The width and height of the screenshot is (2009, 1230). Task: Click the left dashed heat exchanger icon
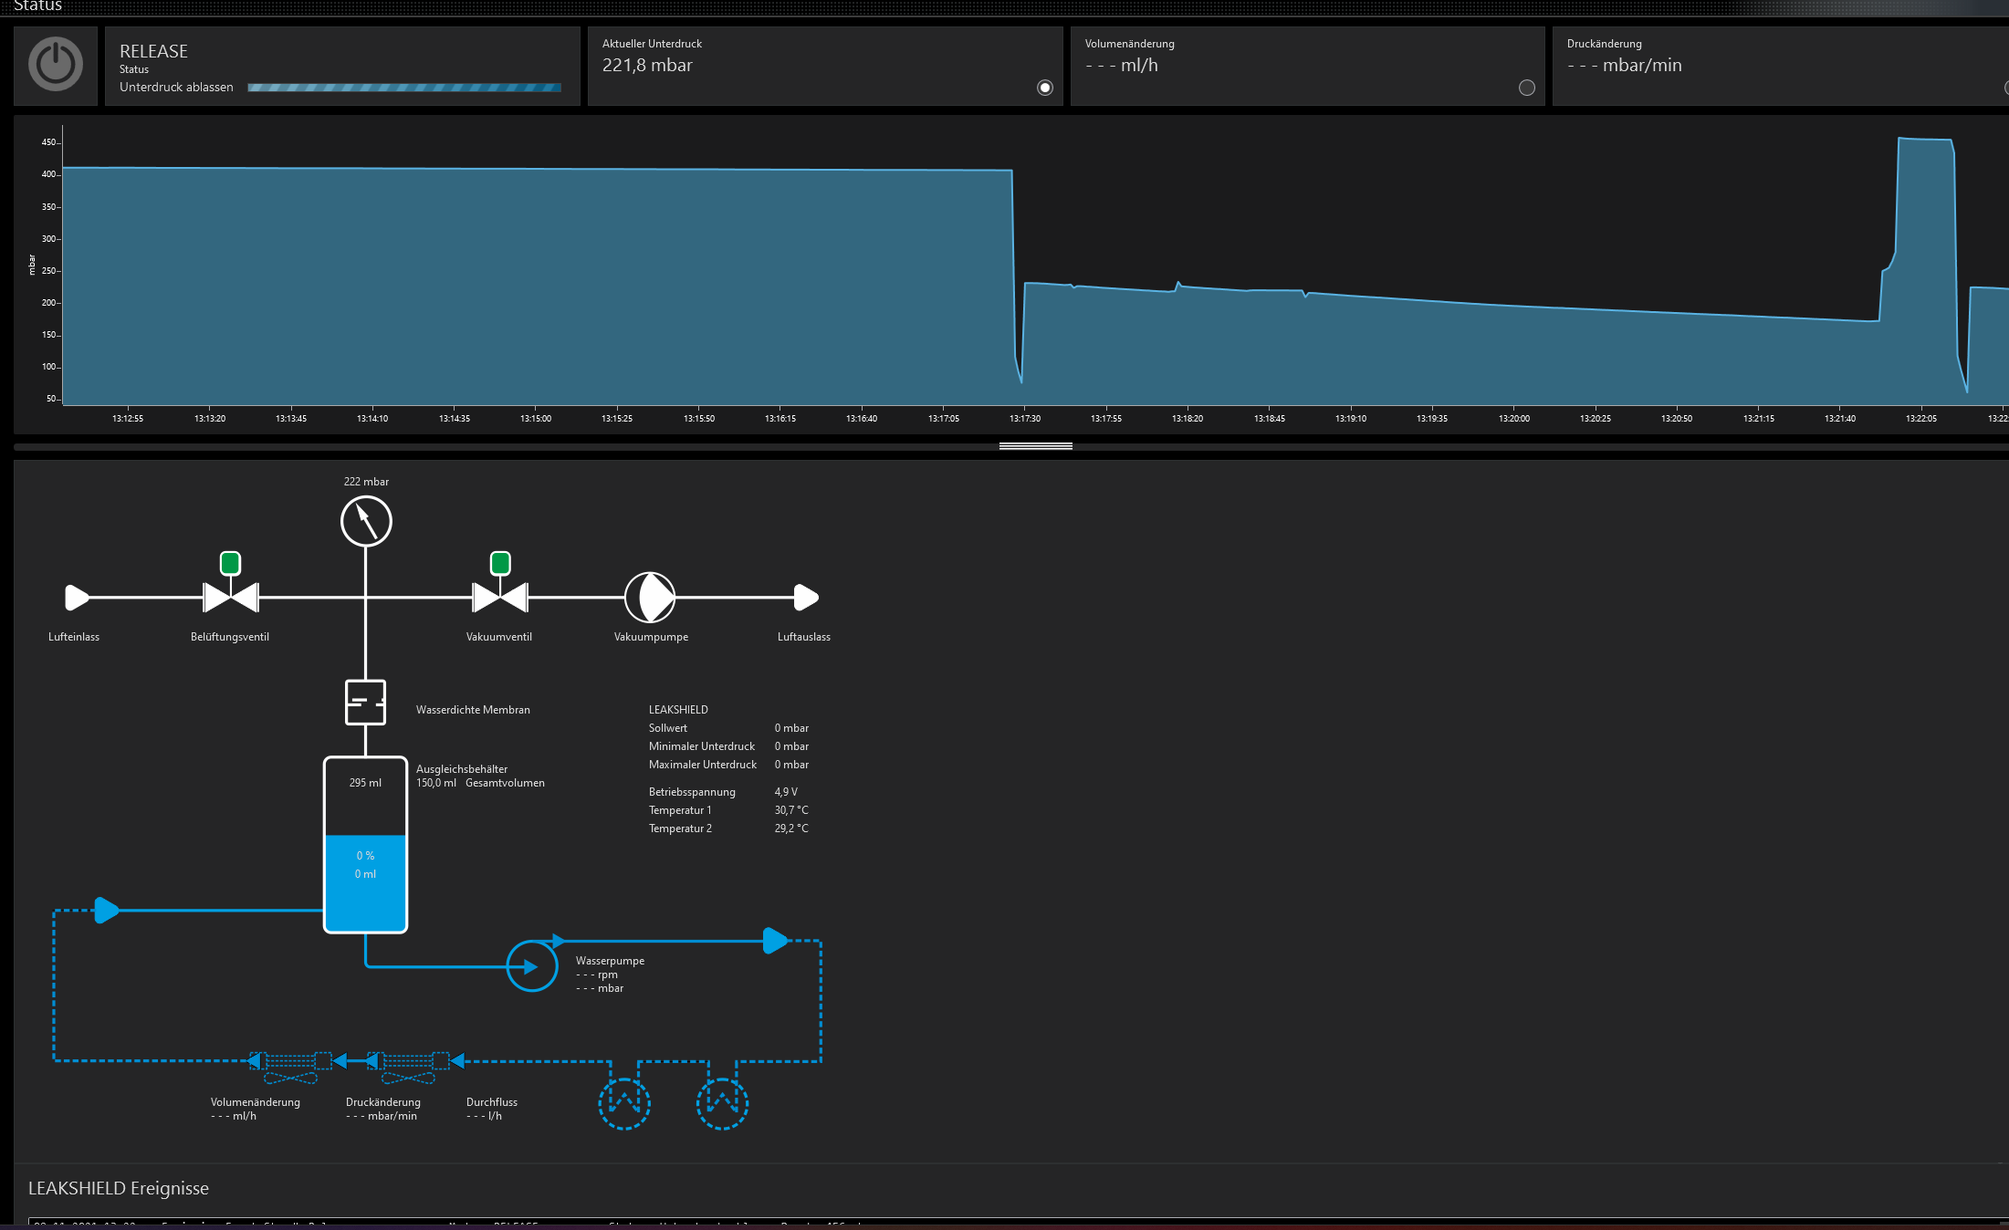coord(624,1103)
